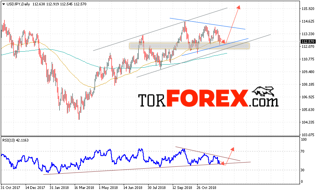This screenshot has height=192, width=316.
Task: Click the 114.625 price axis value
Action: click(308, 21)
